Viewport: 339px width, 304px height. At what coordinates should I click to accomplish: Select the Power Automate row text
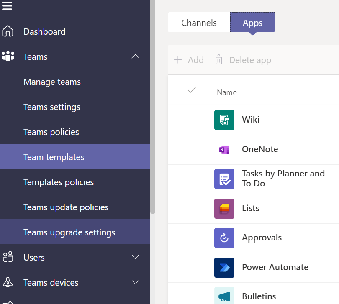point(275,267)
